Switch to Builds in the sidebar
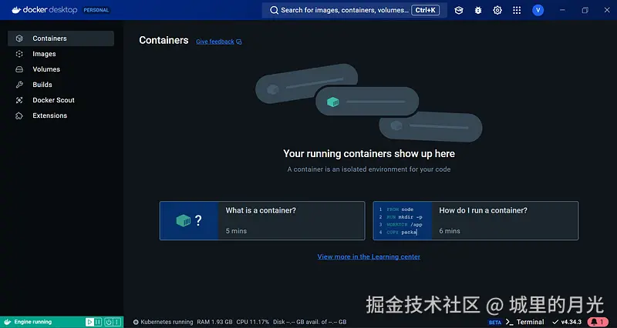The width and height of the screenshot is (617, 328). click(61, 85)
